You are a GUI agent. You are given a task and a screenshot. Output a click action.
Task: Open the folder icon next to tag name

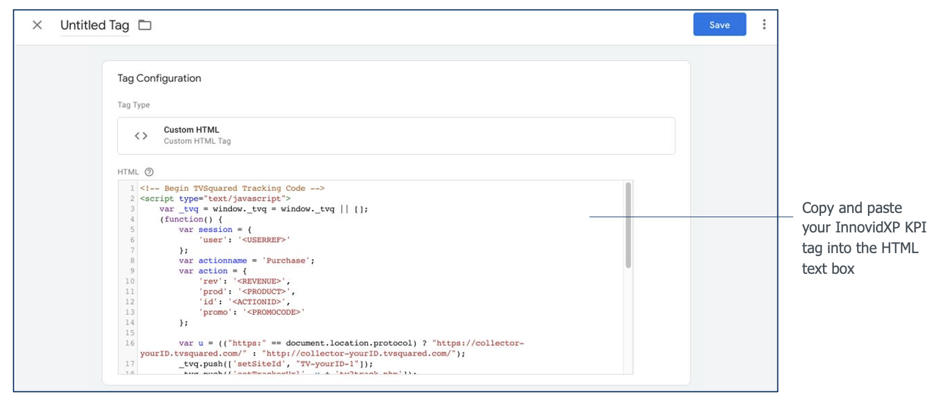click(144, 25)
